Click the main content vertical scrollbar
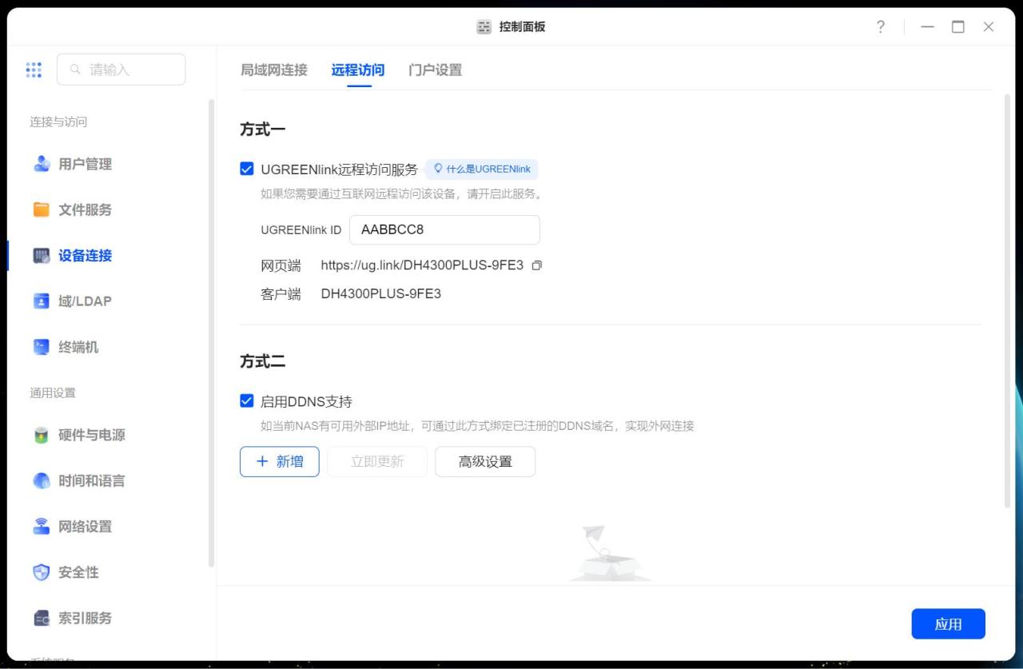The image size is (1023, 669). tap(1007, 301)
